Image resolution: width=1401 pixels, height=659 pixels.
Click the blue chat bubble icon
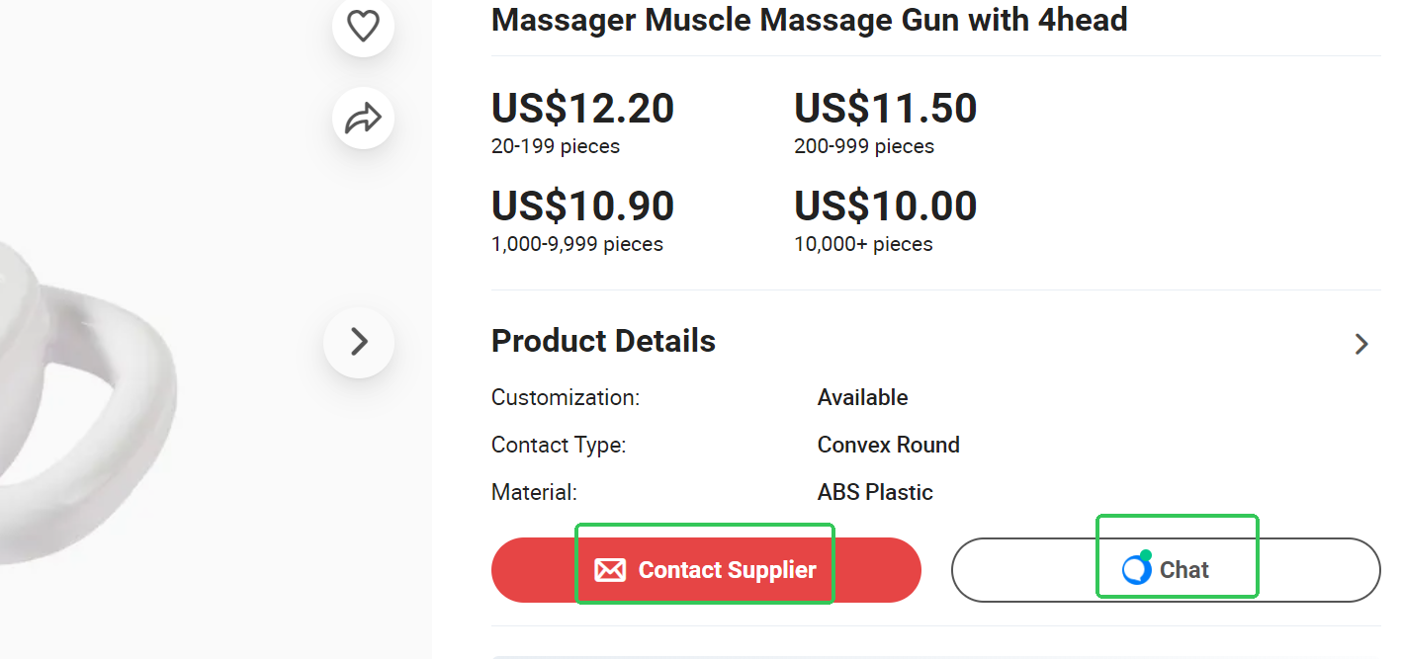(1137, 569)
